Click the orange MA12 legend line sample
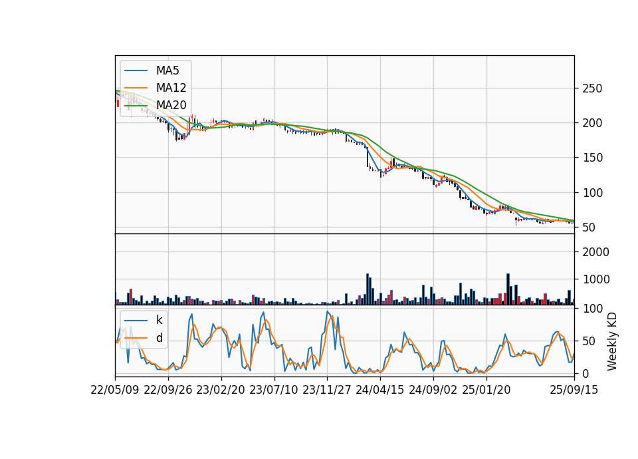638x459 pixels. click(136, 88)
